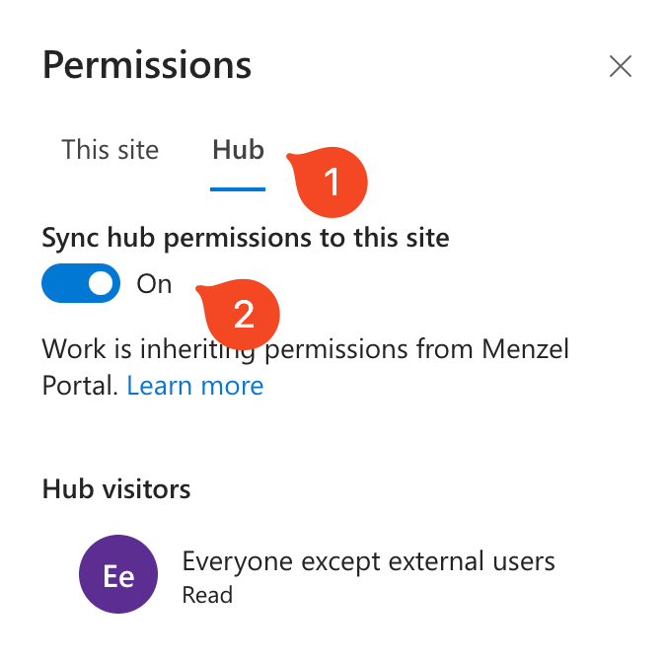Screen dimensions: 665x661
Task: Click the Permissions panel heading
Action: (x=147, y=66)
